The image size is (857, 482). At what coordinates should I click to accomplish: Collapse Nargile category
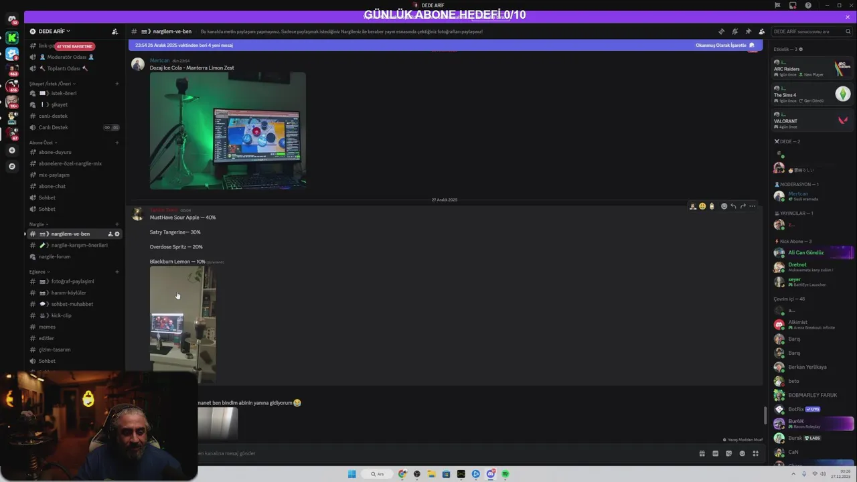[39, 224]
